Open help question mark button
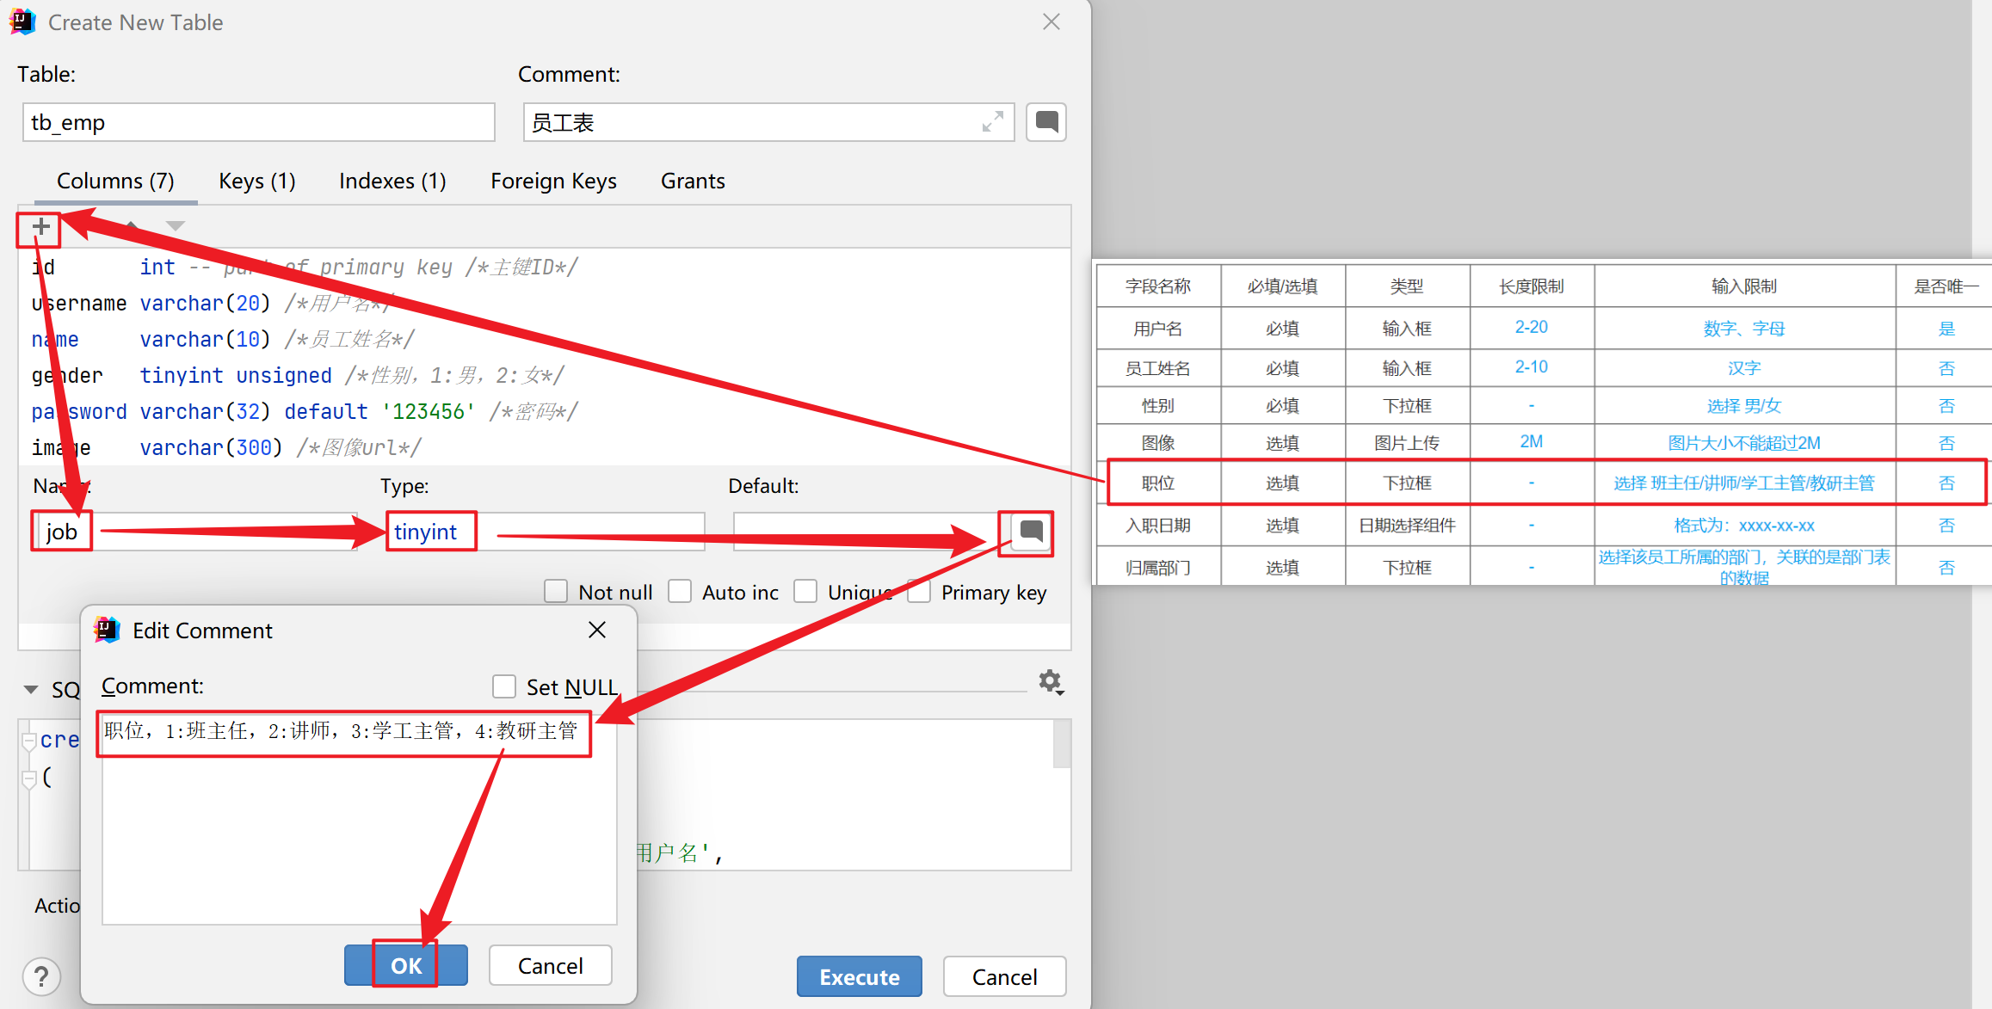 [x=41, y=976]
